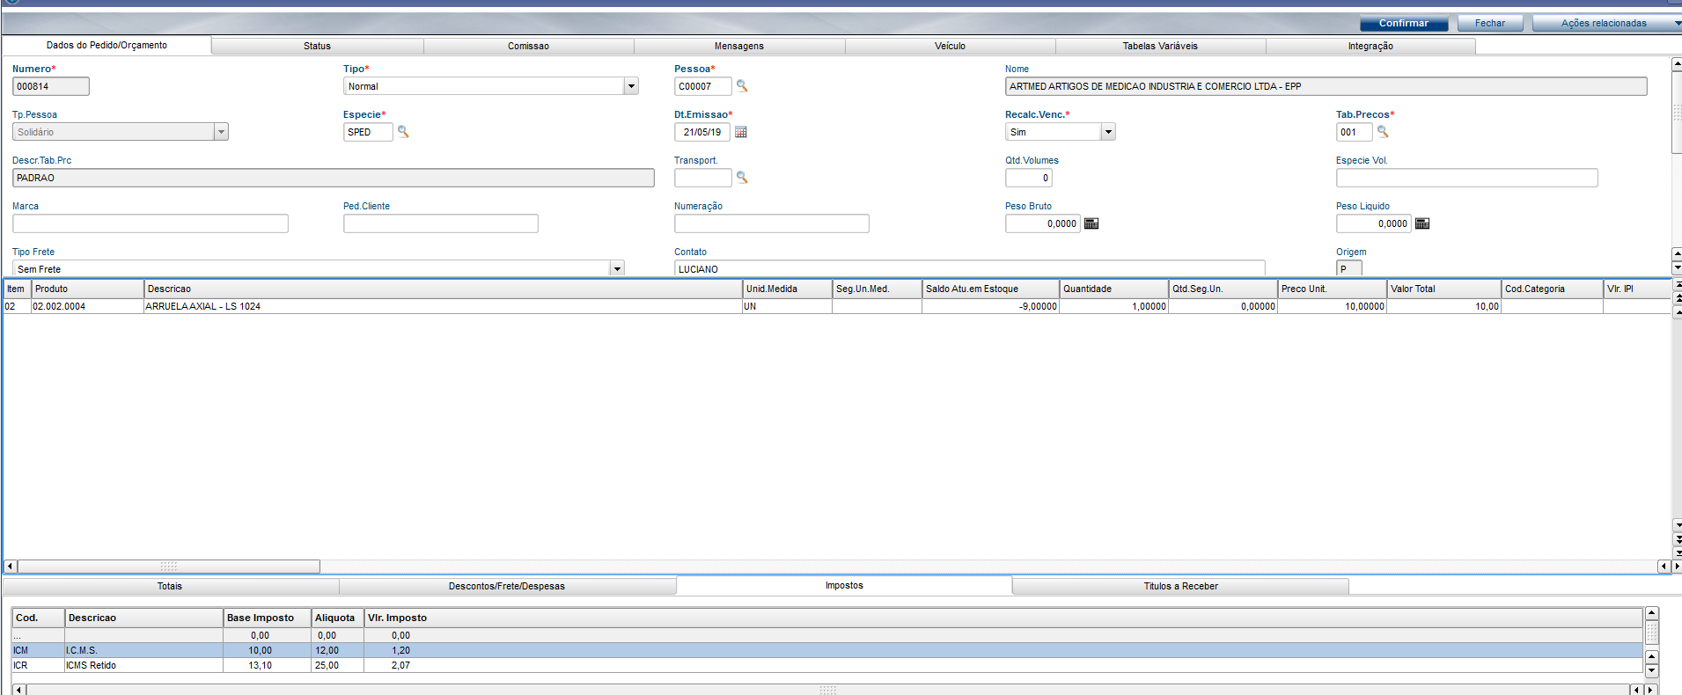1682x695 pixels.
Task: Click the Pessoa lookup magnifier icon
Action: [x=742, y=85]
